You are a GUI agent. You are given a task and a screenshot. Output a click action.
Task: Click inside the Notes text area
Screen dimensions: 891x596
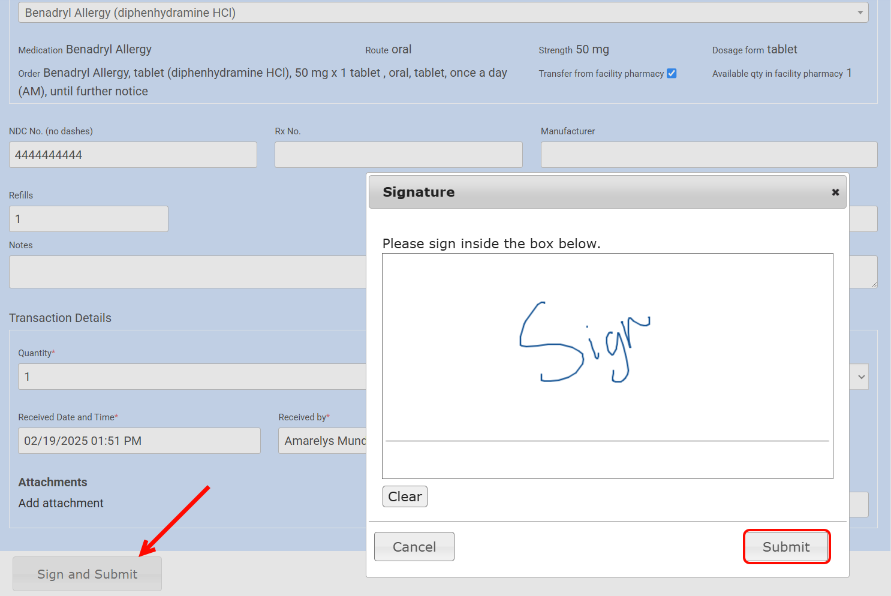(187, 272)
